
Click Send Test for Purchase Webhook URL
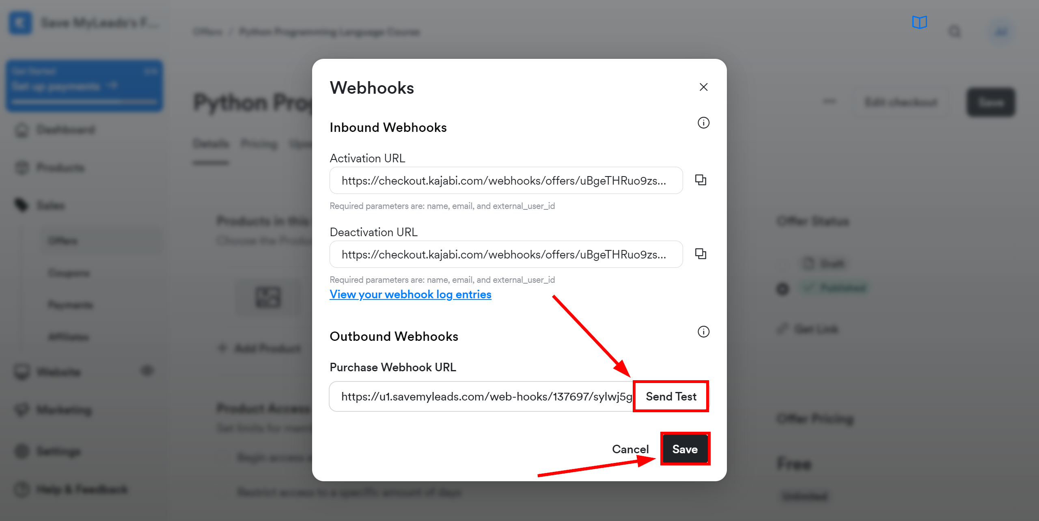coord(671,397)
